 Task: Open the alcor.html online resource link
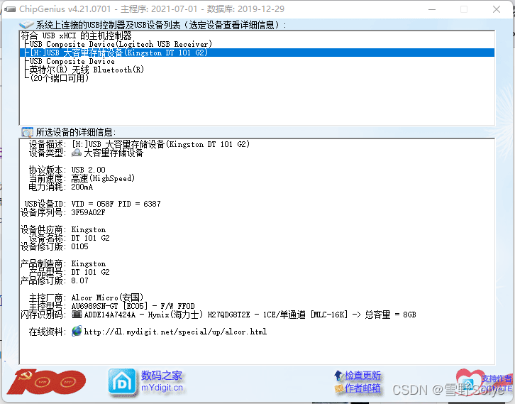175,332
